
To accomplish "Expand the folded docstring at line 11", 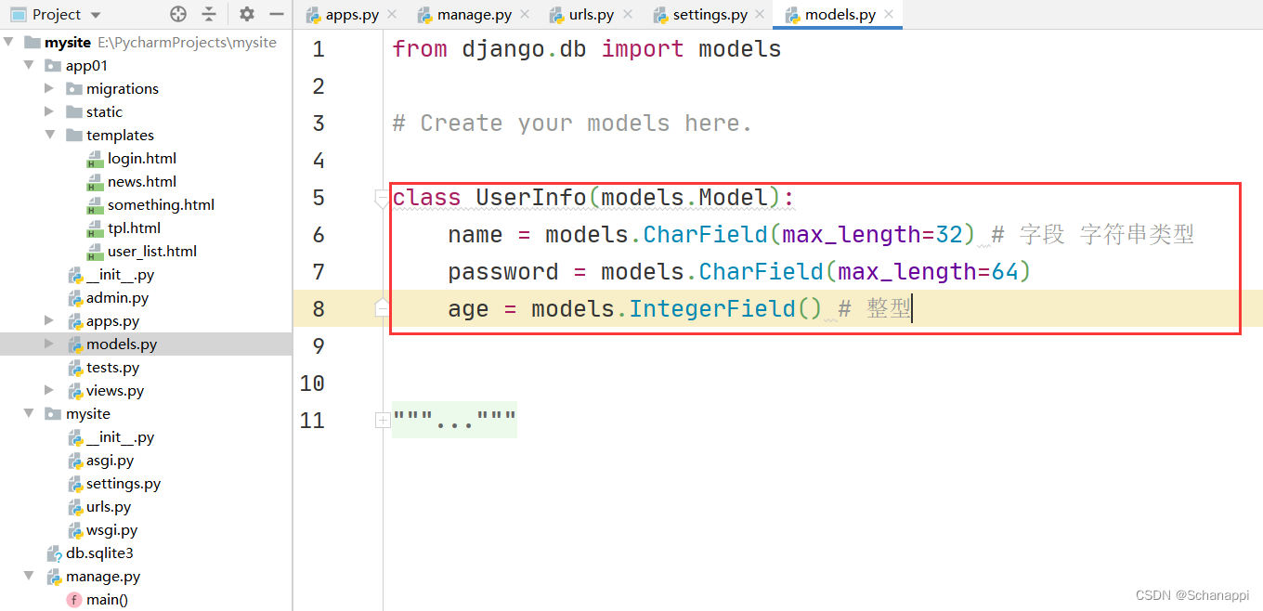I will (382, 420).
